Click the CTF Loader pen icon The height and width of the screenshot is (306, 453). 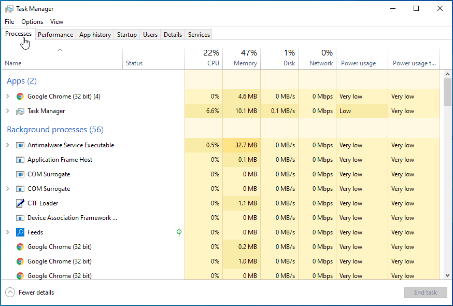tap(20, 203)
